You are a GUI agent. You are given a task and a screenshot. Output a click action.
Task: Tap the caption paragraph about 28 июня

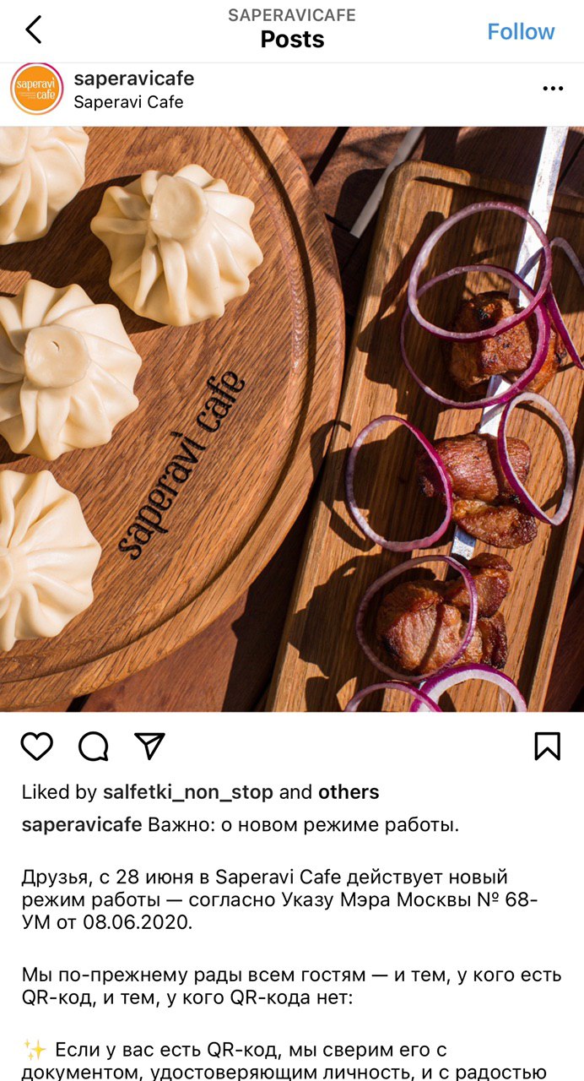pos(280,899)
